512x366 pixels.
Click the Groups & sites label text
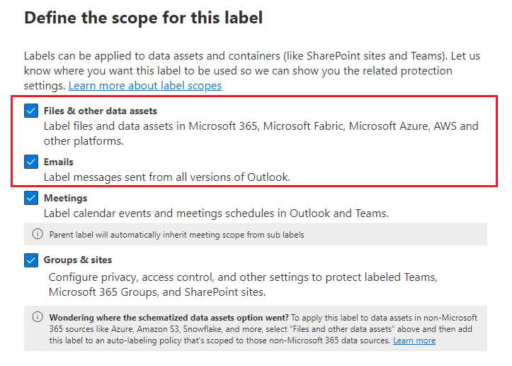pos(78,260)
